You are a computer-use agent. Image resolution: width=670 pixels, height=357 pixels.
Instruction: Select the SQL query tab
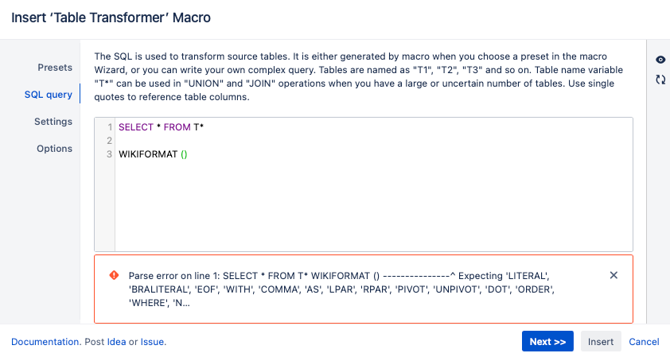tap(48, 95)
